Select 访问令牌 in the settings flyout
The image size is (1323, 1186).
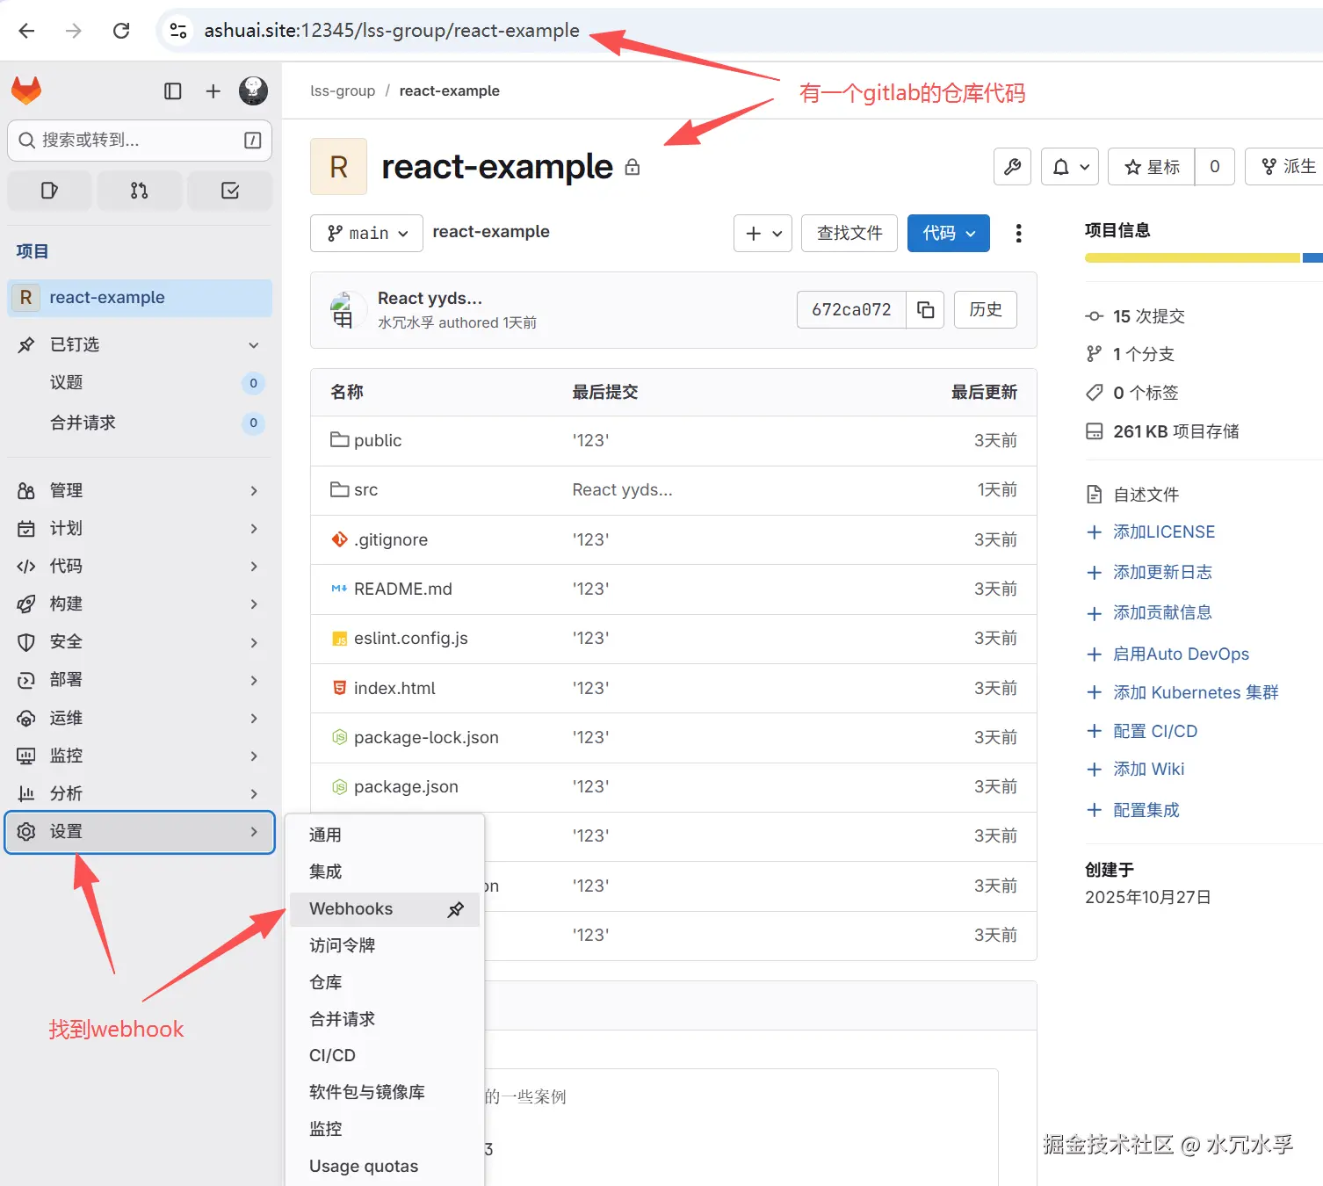click(x=385, y=946)
